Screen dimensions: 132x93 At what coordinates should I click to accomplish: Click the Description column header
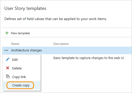point(61,44)
